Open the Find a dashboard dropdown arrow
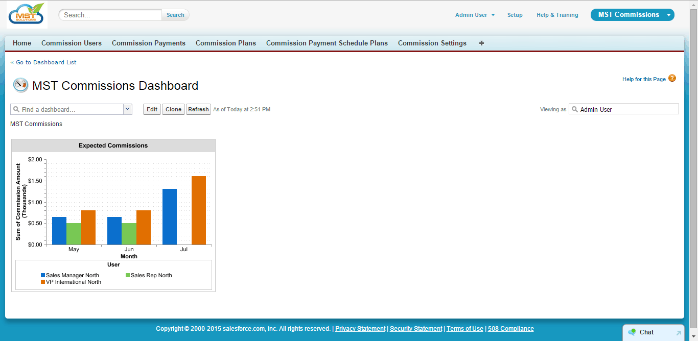The height and width of the screenshot is (341, 698). pyautogui.click(x=128, y=109)
